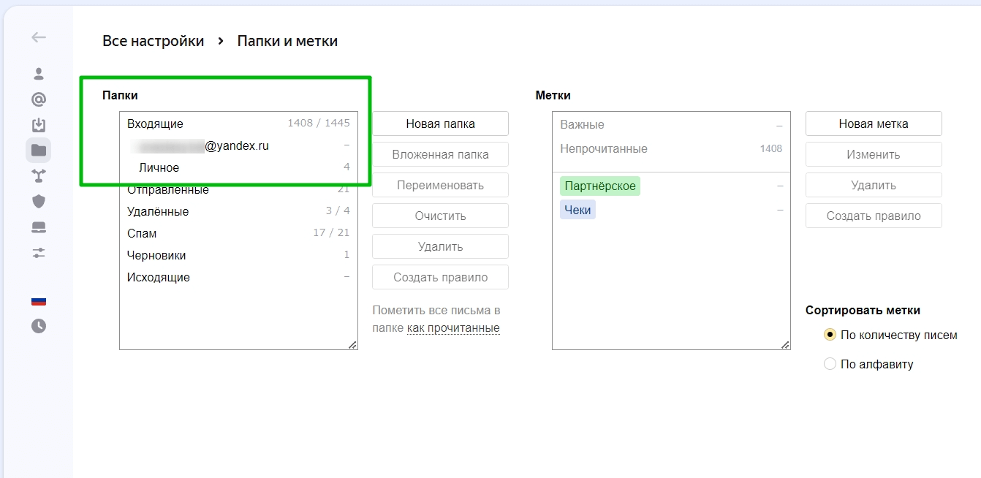Change language via Russian flag icon
Screen dimensions: 981x478
(x=39, y=301)
